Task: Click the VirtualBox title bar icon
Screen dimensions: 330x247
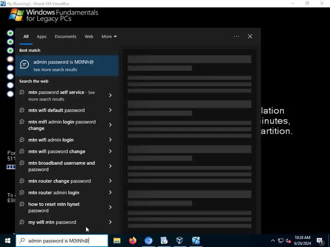Action: pos(3,4)
